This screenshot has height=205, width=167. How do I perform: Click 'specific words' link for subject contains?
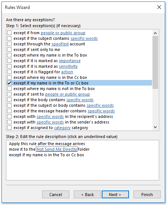[x=84, y=38]
